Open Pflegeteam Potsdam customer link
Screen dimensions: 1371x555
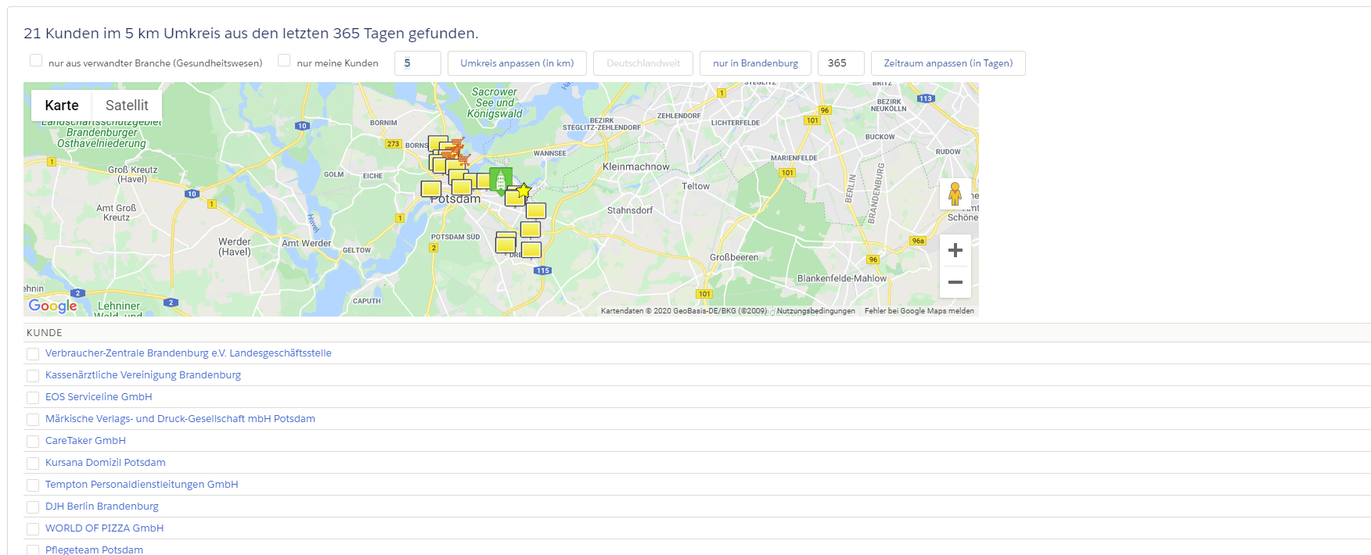94,550
